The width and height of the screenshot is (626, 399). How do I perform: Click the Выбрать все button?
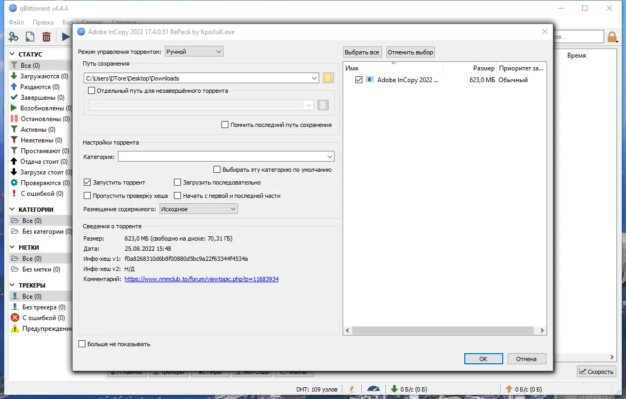coord(362,52)
